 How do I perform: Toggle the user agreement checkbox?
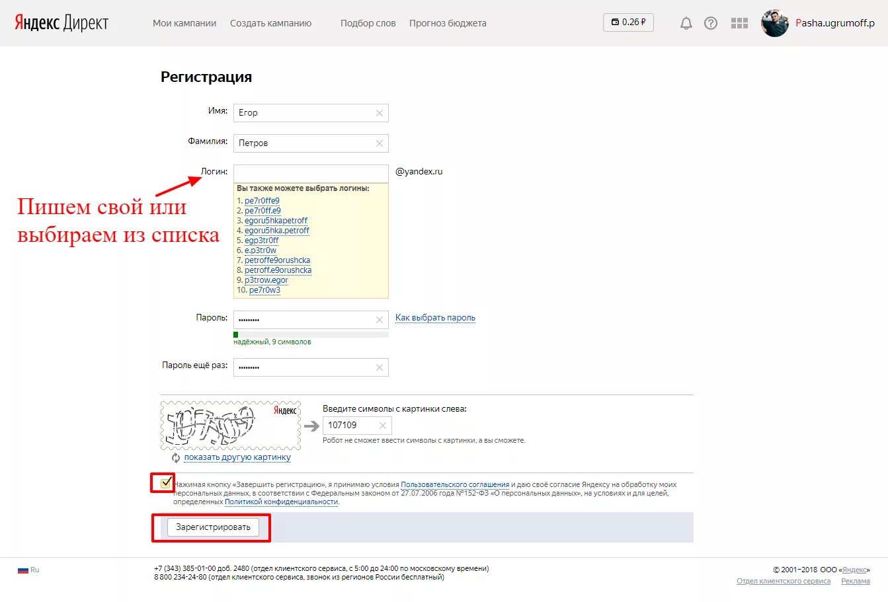tap(166, 482)
